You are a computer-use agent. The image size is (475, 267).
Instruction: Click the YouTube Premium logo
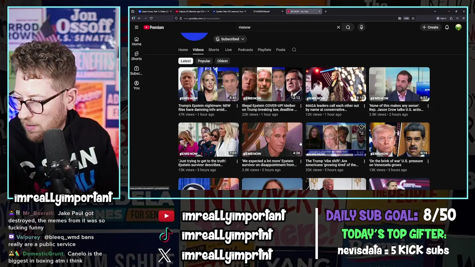coord(154,27)
